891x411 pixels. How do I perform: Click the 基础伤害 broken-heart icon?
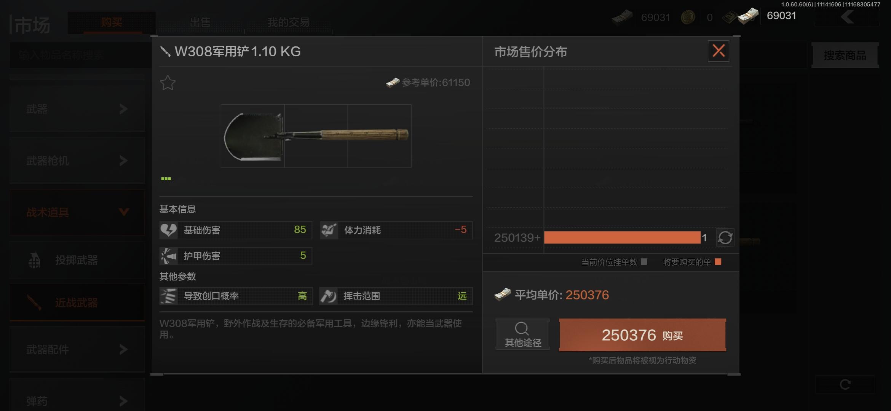168,230
